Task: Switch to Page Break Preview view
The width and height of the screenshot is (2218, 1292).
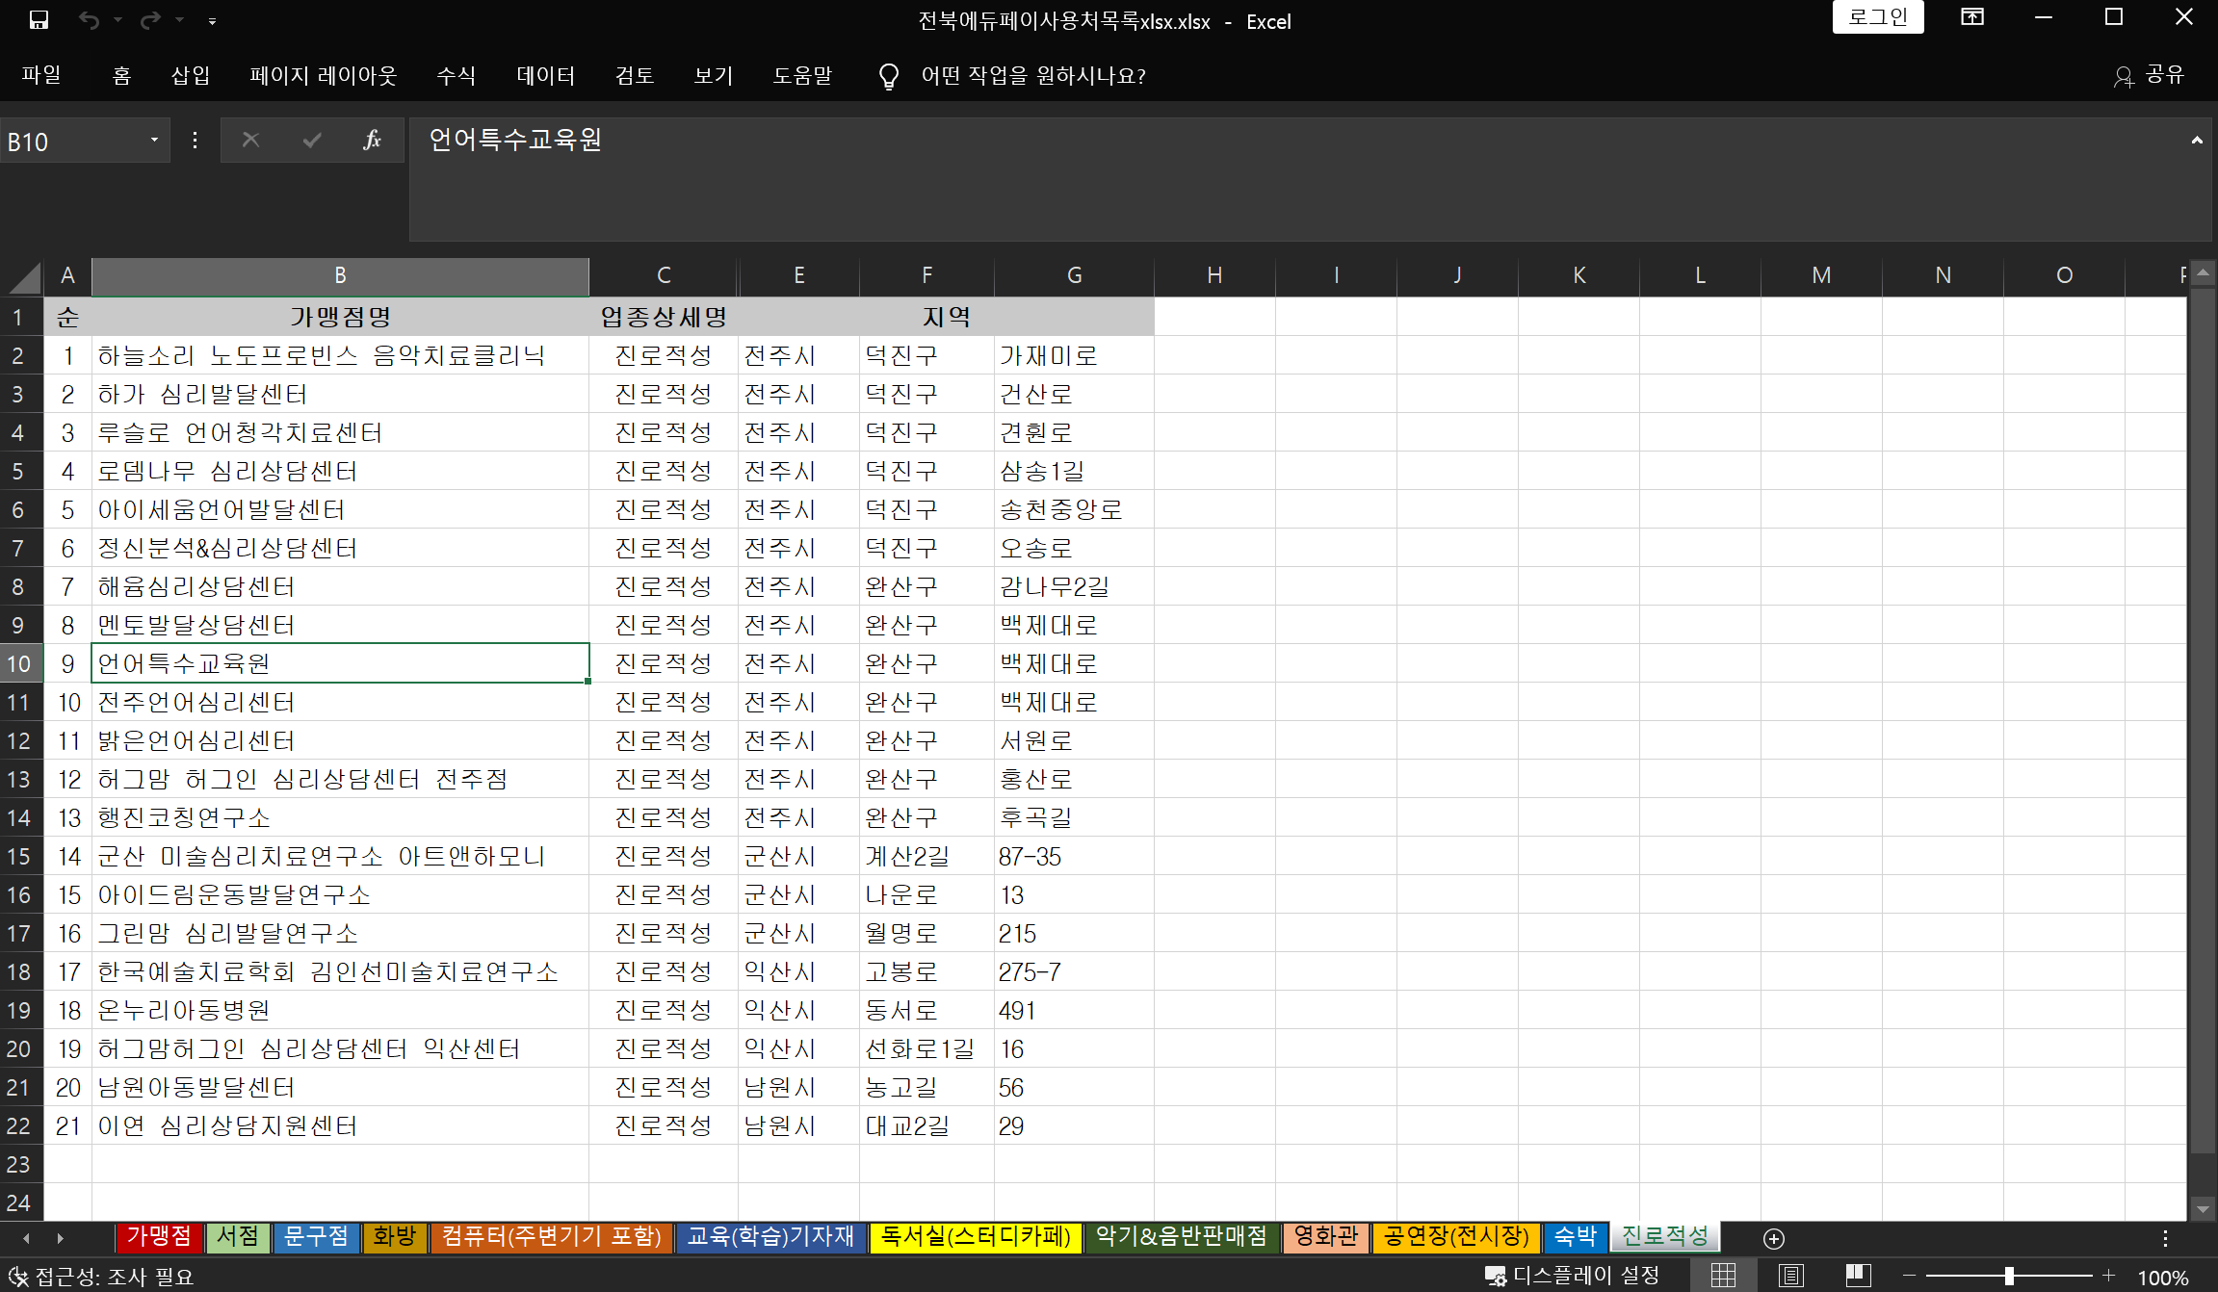Action: tap(1858, 1277)
